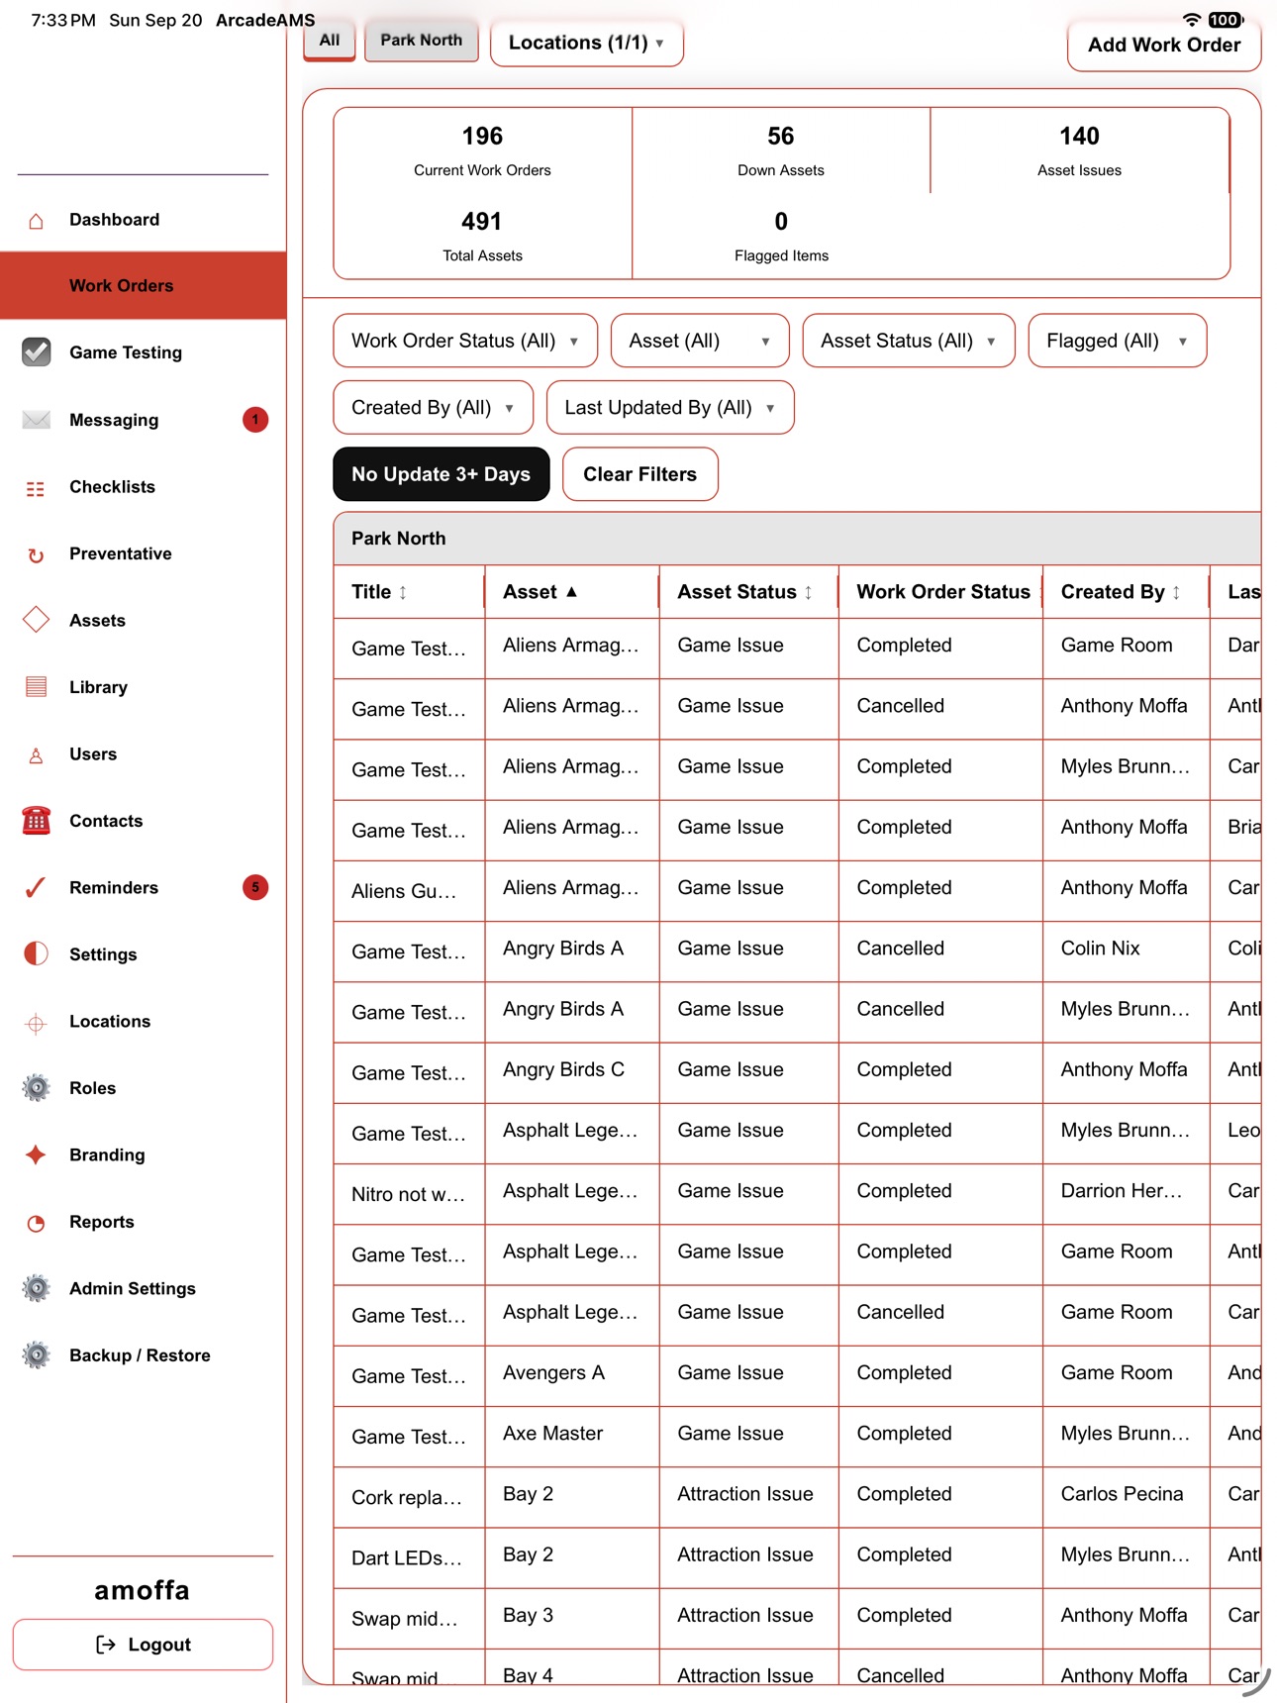Click the Reports pie chart icon

[36, 1222]
